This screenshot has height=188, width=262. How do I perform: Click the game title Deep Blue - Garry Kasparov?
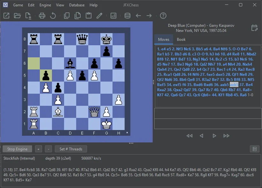coord(201,25)
